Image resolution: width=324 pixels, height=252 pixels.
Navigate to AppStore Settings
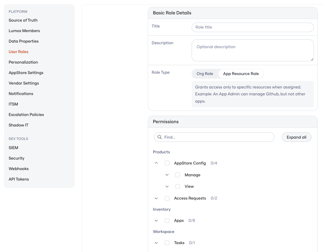click(26, 73)
